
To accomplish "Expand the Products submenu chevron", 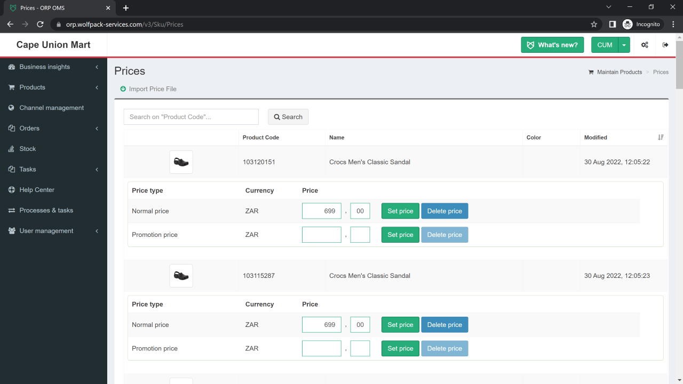I will 97,87.
